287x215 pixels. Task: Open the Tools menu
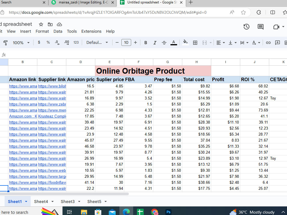tap(72, 31)
